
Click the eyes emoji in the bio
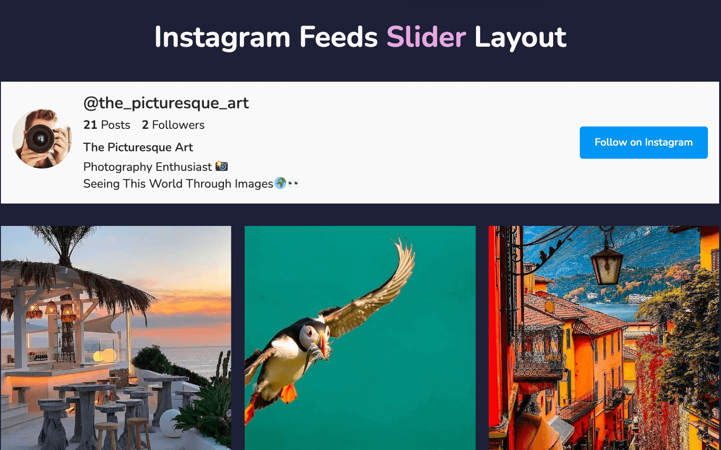tap(294, 183)
